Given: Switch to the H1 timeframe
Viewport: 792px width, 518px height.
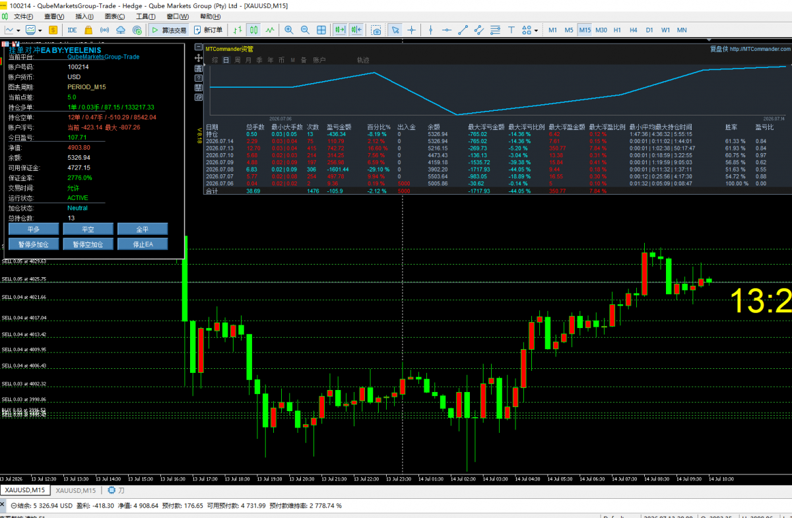Looking at the screenshot, I should (x=617, y=30).
